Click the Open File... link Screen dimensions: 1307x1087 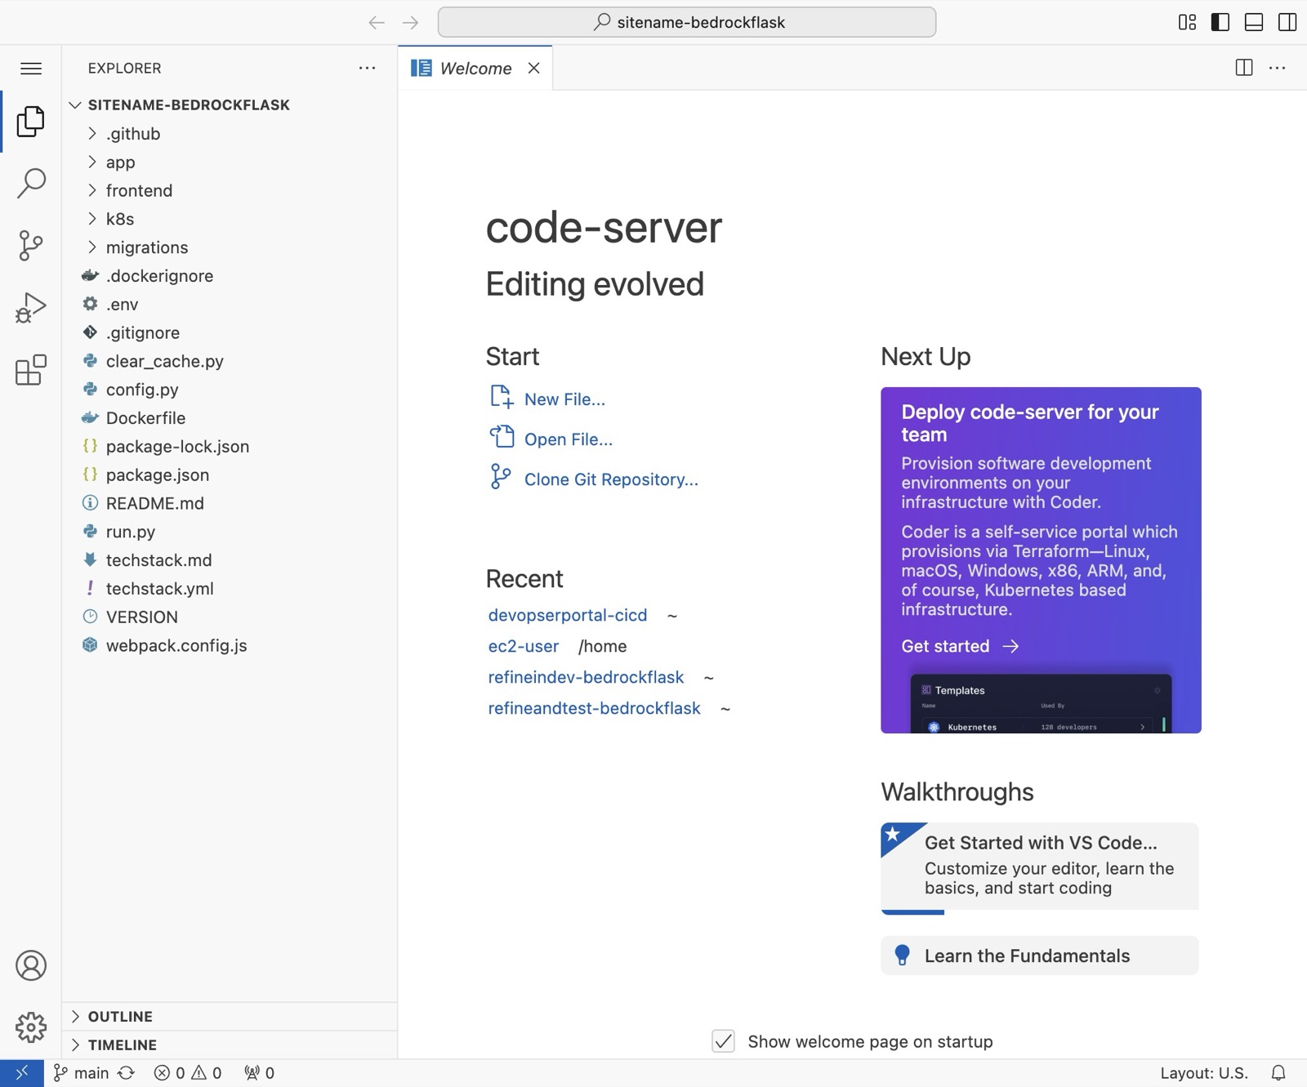569,439
